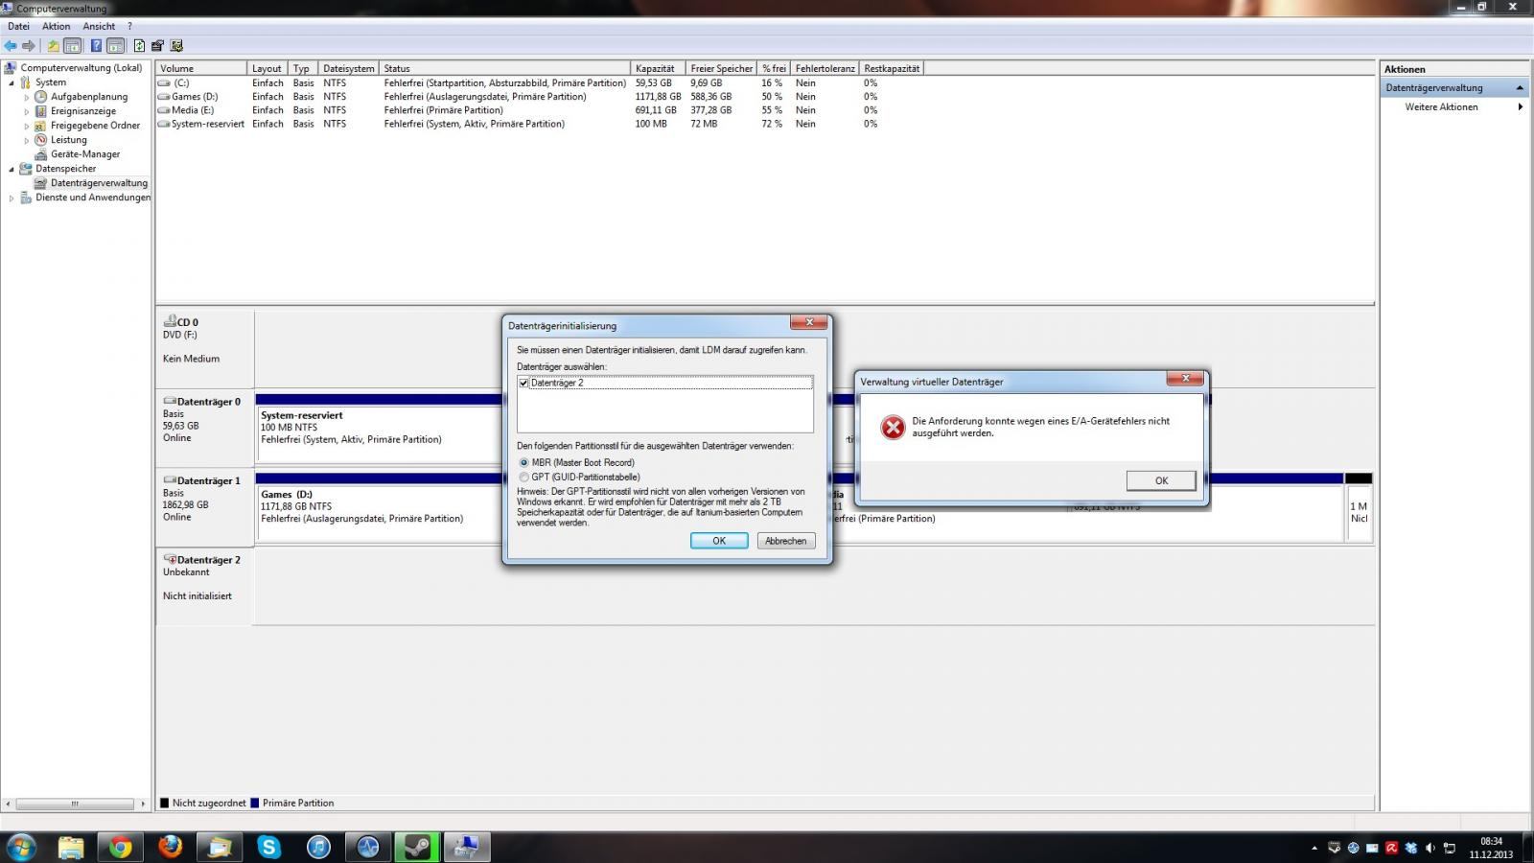Screen dimensions: 1534x863
Task: Open the Datei menu
Action: tap(18, 26)
